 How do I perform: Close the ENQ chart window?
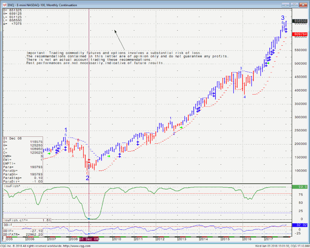(303, 5)
